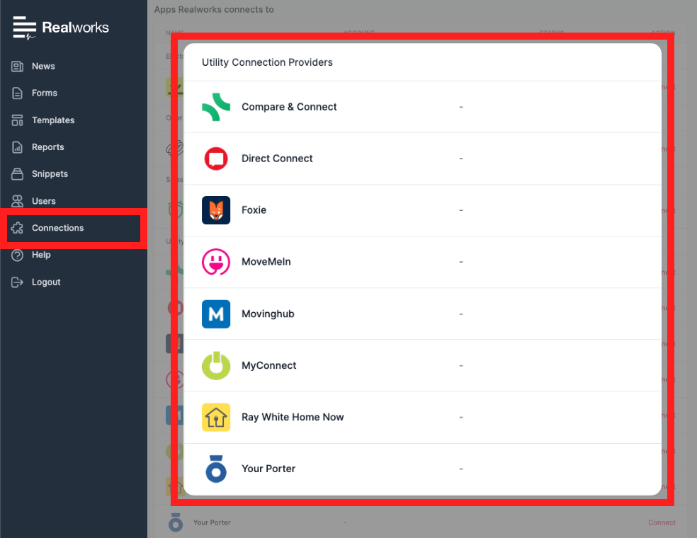Image resolution: width=697 pixels, height=538 pixels.
Task: Click the Compare & Connect green logo
Action: [x=216, y=107]
